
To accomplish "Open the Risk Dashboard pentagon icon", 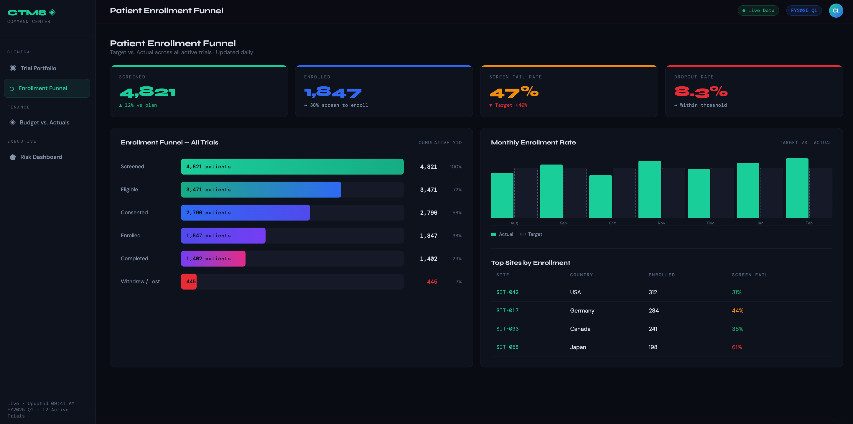I will (13, 157).
